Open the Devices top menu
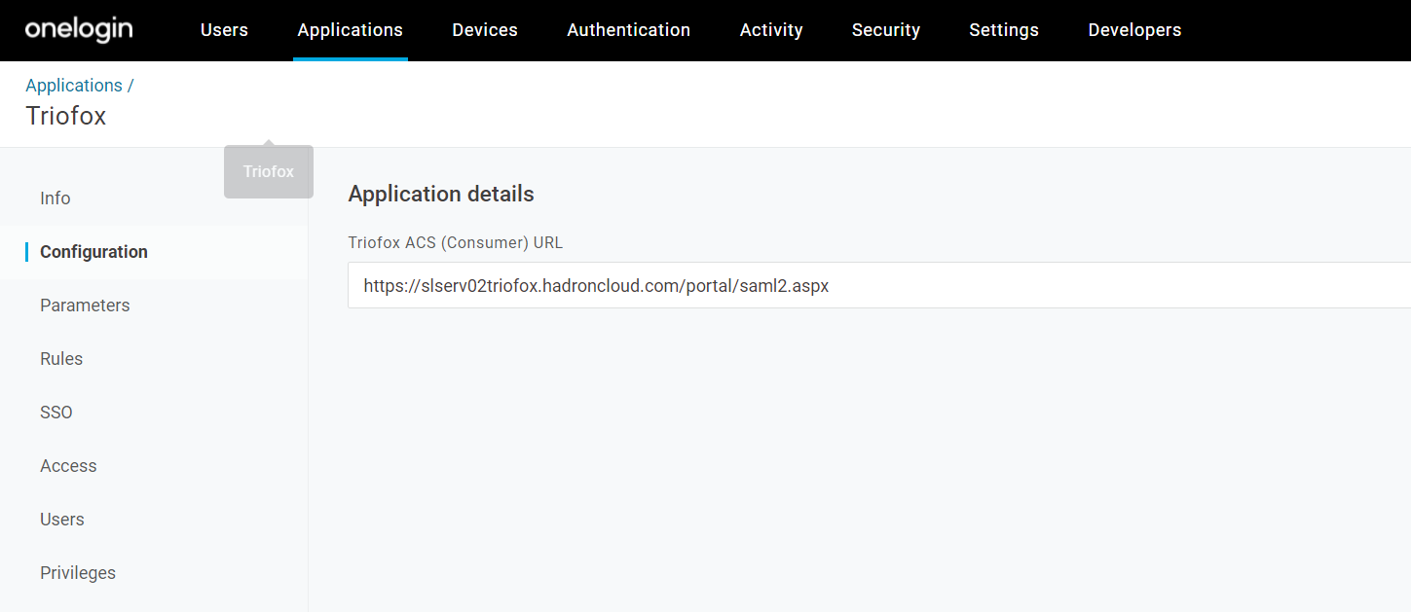 pos(485,30)
